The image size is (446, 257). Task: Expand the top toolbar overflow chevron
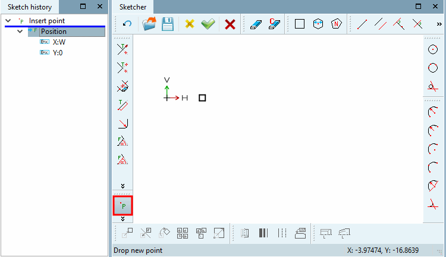(439, 24)
